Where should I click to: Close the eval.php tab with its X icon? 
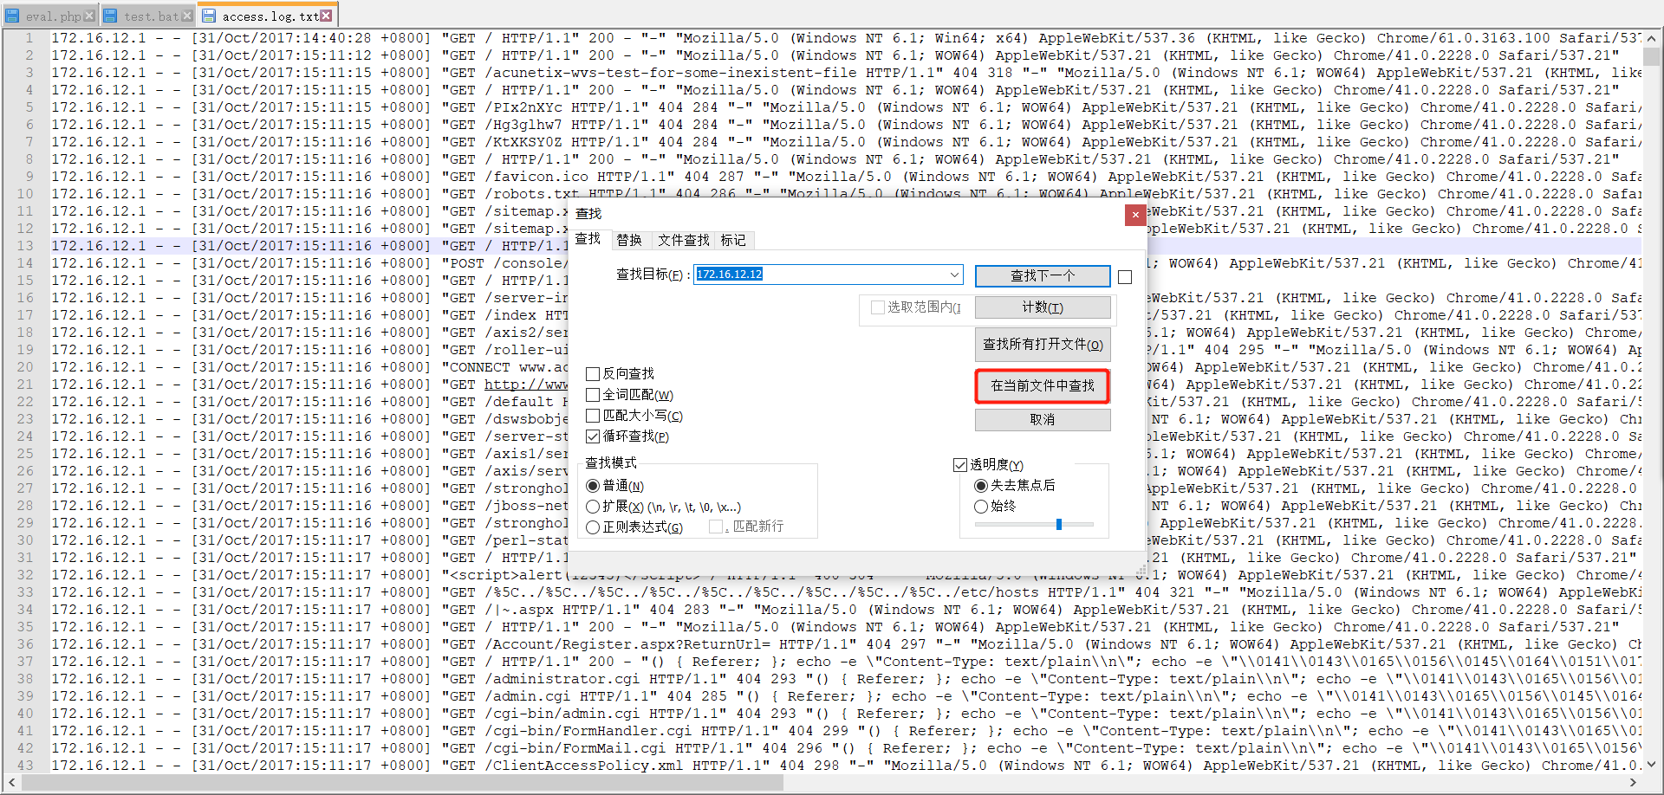pyautogui.click(x=89, y=16)
